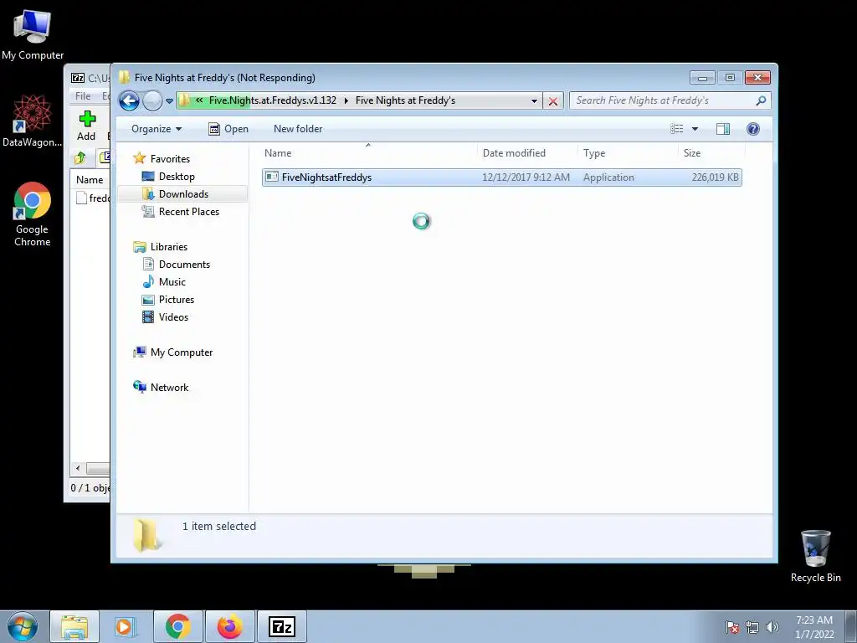This screenshot has width=857, height=643.
Task: Open the recent pages dropdown arrow
Action: (169, 101)
